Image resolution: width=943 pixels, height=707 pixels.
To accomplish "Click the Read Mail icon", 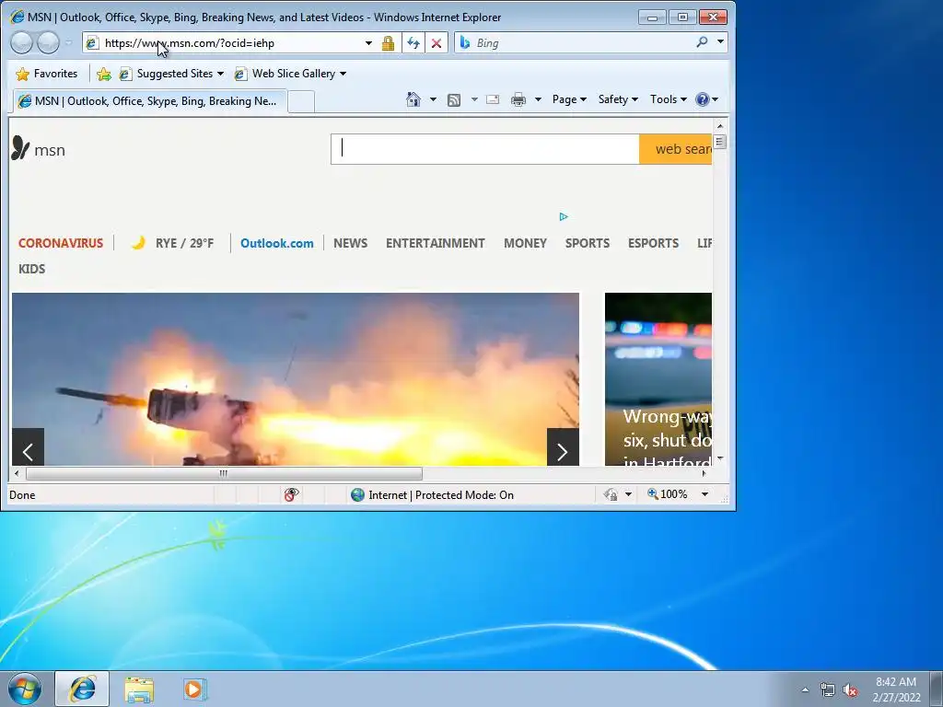I will pyautogui.click(x=493, y=99).
